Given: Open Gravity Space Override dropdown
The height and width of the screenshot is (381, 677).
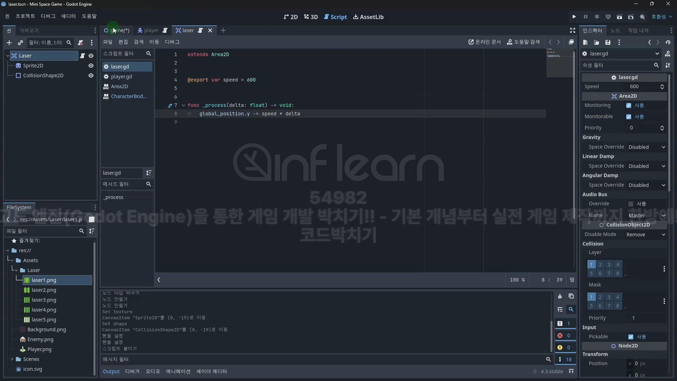Looking at the screenshot, I should coord(647,147).
